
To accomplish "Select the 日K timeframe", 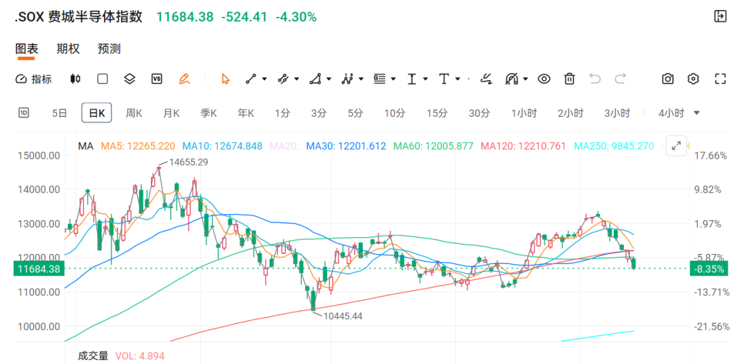I will pos(97,113).
